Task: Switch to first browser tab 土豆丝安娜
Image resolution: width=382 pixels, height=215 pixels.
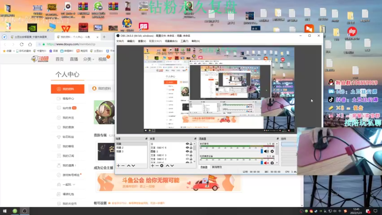Action: (31, 37)
